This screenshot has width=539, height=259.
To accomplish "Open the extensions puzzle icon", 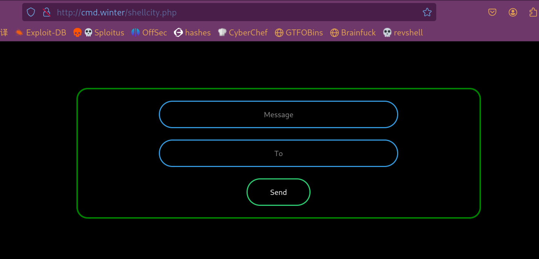I will [x=533, y=12].
